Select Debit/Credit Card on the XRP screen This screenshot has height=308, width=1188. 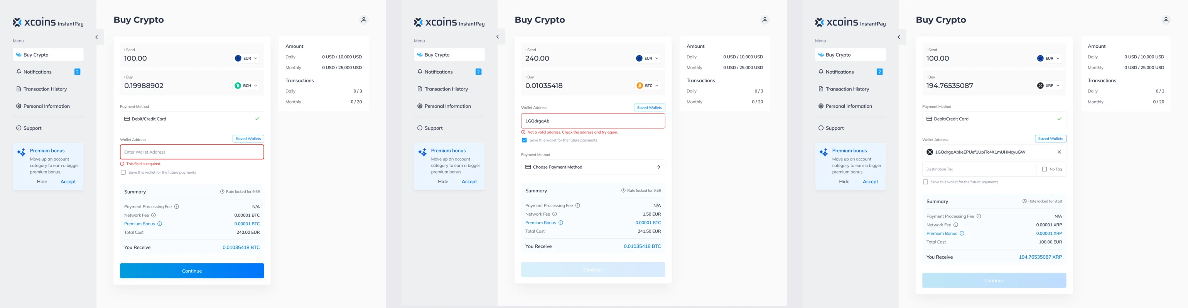pos(994,119)
